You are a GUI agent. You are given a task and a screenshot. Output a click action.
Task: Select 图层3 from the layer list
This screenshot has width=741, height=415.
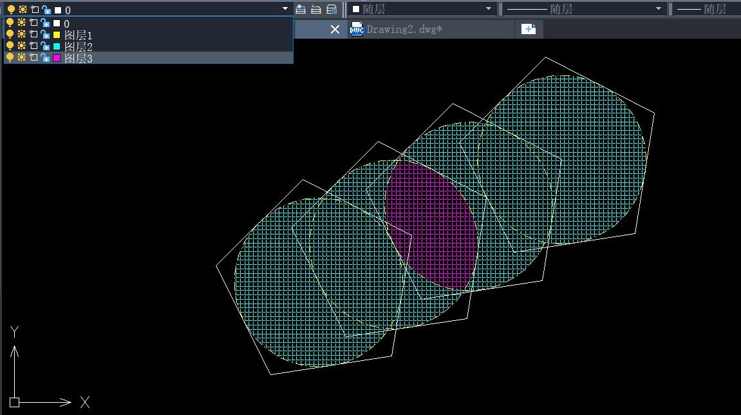coord(79,58)
